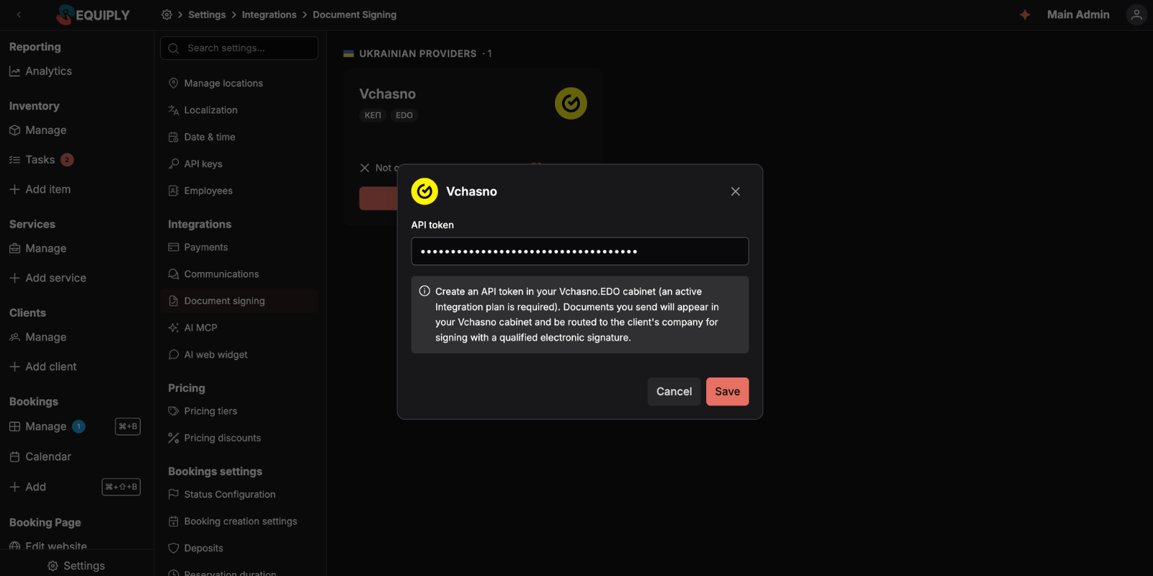Open Pricing tiers settings
1153x576 pixels.
coord(202,411)
